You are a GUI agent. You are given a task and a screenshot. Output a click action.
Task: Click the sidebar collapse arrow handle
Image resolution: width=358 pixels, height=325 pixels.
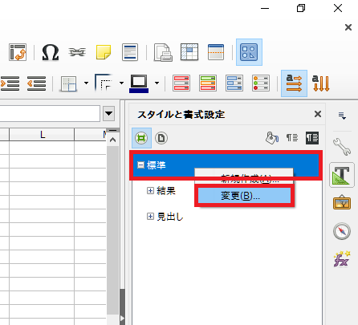point(122,319)
